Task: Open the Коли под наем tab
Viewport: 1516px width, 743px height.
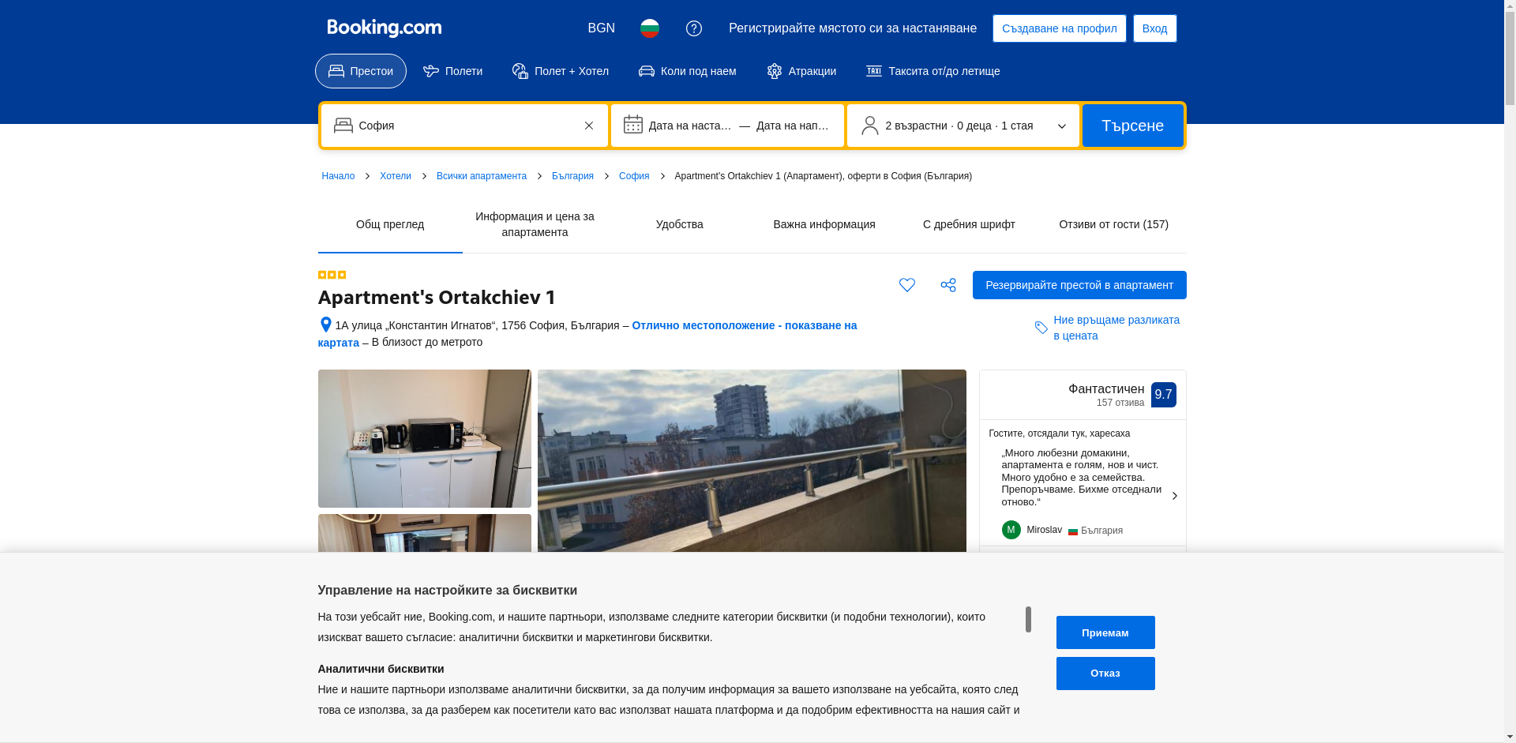Action: [687, 71]
